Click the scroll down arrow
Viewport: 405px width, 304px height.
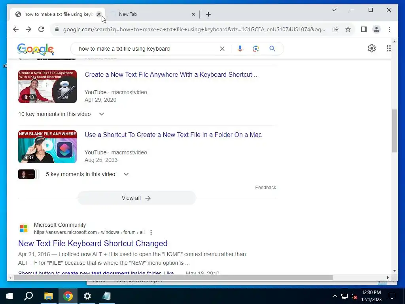(394, 271)
